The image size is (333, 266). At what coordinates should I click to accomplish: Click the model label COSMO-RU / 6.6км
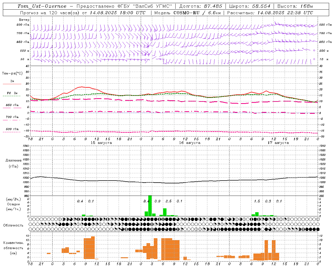pos(197,13)
